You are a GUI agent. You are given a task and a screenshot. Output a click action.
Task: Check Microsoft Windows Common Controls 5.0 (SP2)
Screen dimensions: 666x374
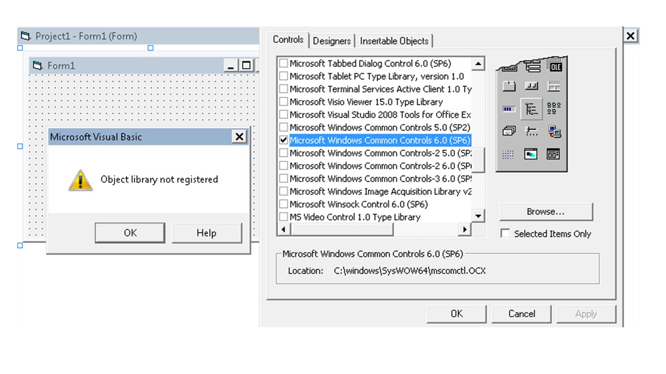click(284, 127)
